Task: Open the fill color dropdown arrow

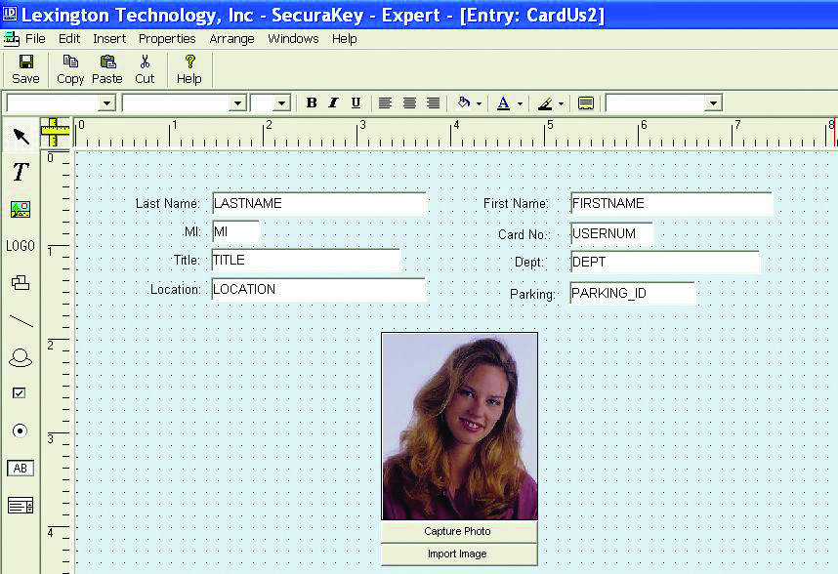Action: pos(477,102)
